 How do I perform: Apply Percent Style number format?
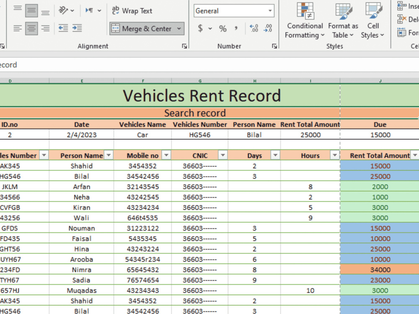pos(223,28)
